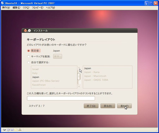Image resolution: width=159 pixels, height=133 pixels.
Task: Click the shared folders status icon
Action: tap(16, 130)
